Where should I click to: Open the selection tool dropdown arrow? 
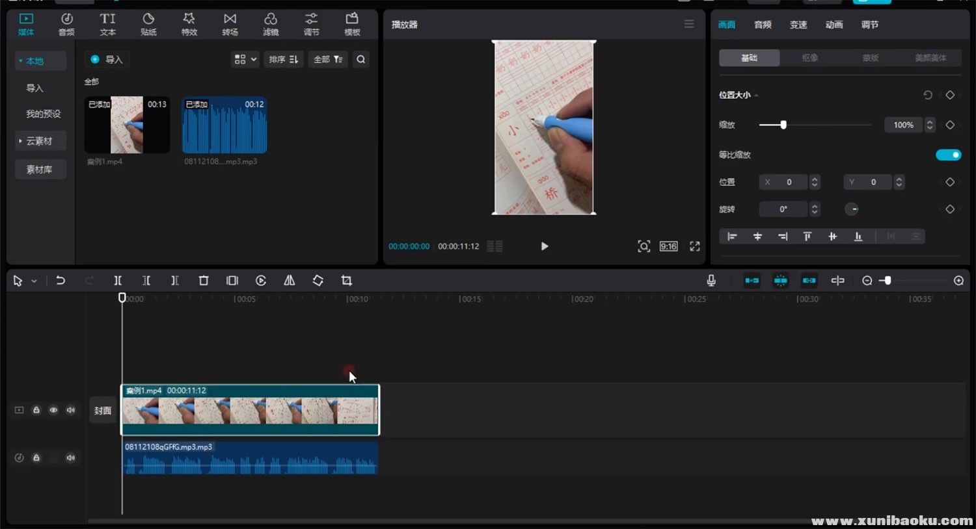coord(34,281)
